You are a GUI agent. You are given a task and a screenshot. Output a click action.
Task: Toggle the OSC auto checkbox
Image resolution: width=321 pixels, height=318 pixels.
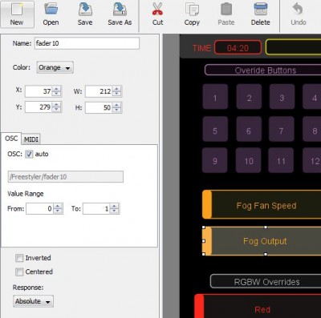pyautogui.click(x=29, y=154)
